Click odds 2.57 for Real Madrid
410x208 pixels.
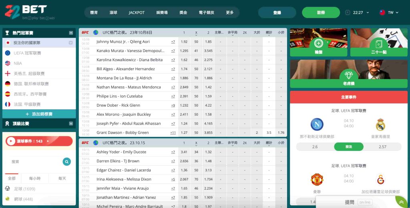coord(382,147)
